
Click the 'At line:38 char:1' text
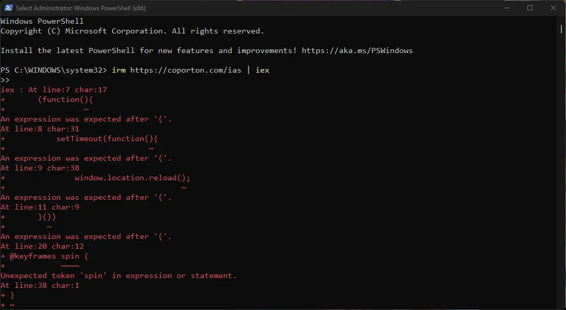point(40,285)
